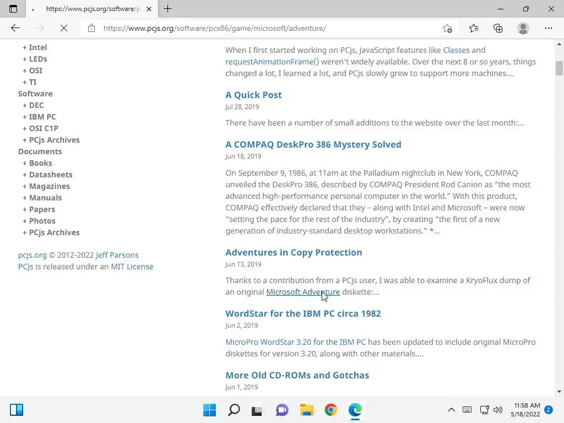564x423 pixels.
Task: Open the Jeff Parsons link
Action: click(117, 255)
